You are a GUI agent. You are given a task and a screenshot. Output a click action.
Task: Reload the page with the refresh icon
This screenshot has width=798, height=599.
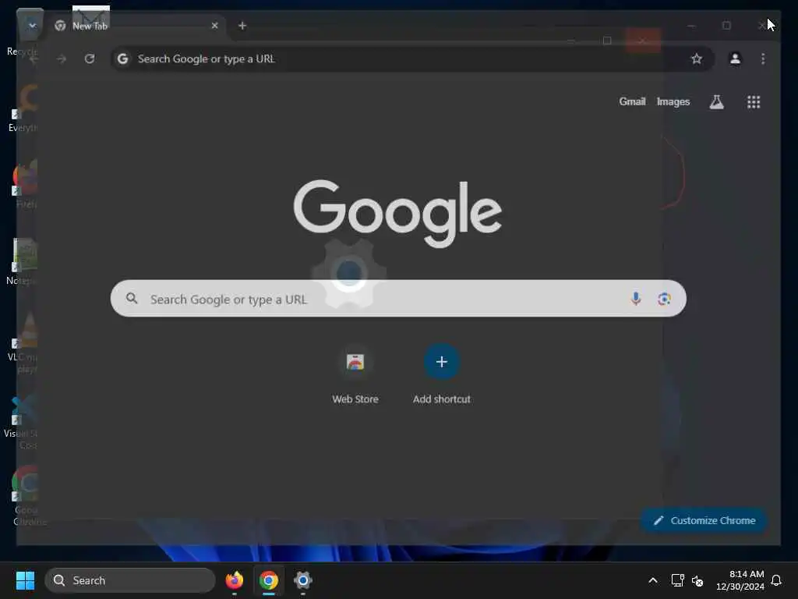pyautogui.click(x=90, y=59)
